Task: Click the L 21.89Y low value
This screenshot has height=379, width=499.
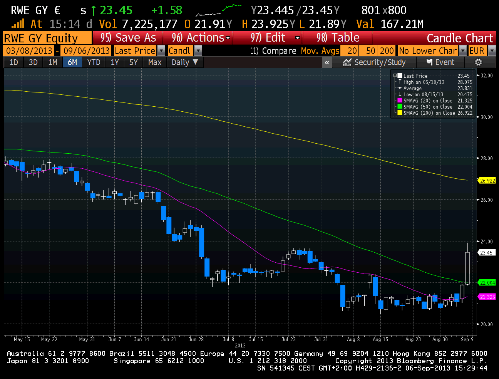Action: pyautogui.click(x=322, y=24)
